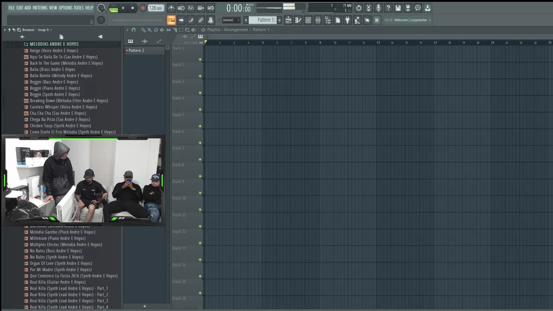Click the microphone one-click recording icon
This screenshot has height=311, width=553.
tap(378, 8)
